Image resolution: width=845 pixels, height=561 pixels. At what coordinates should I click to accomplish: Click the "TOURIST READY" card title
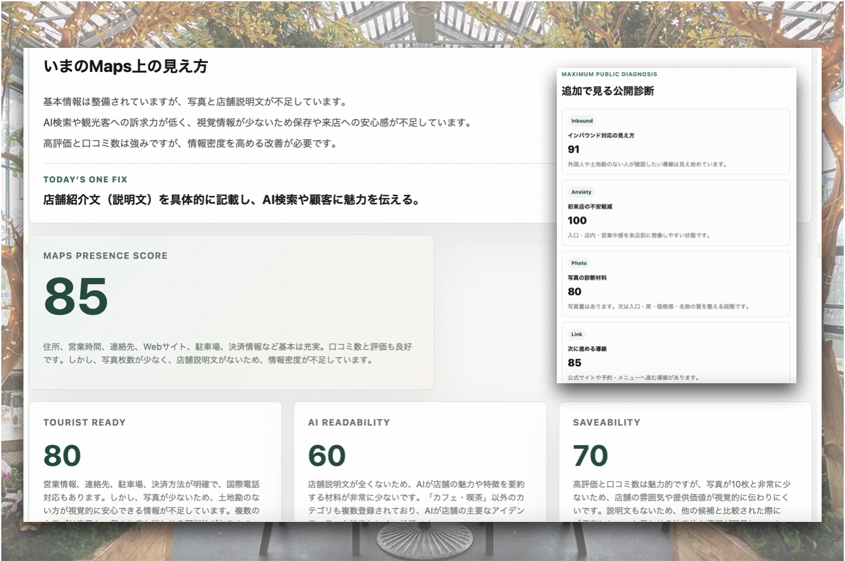tap(84, 422)
